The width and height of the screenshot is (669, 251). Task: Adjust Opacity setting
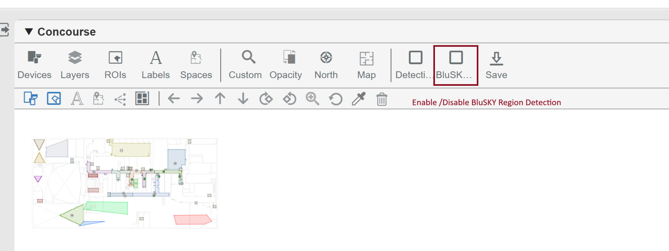[286, 65]
